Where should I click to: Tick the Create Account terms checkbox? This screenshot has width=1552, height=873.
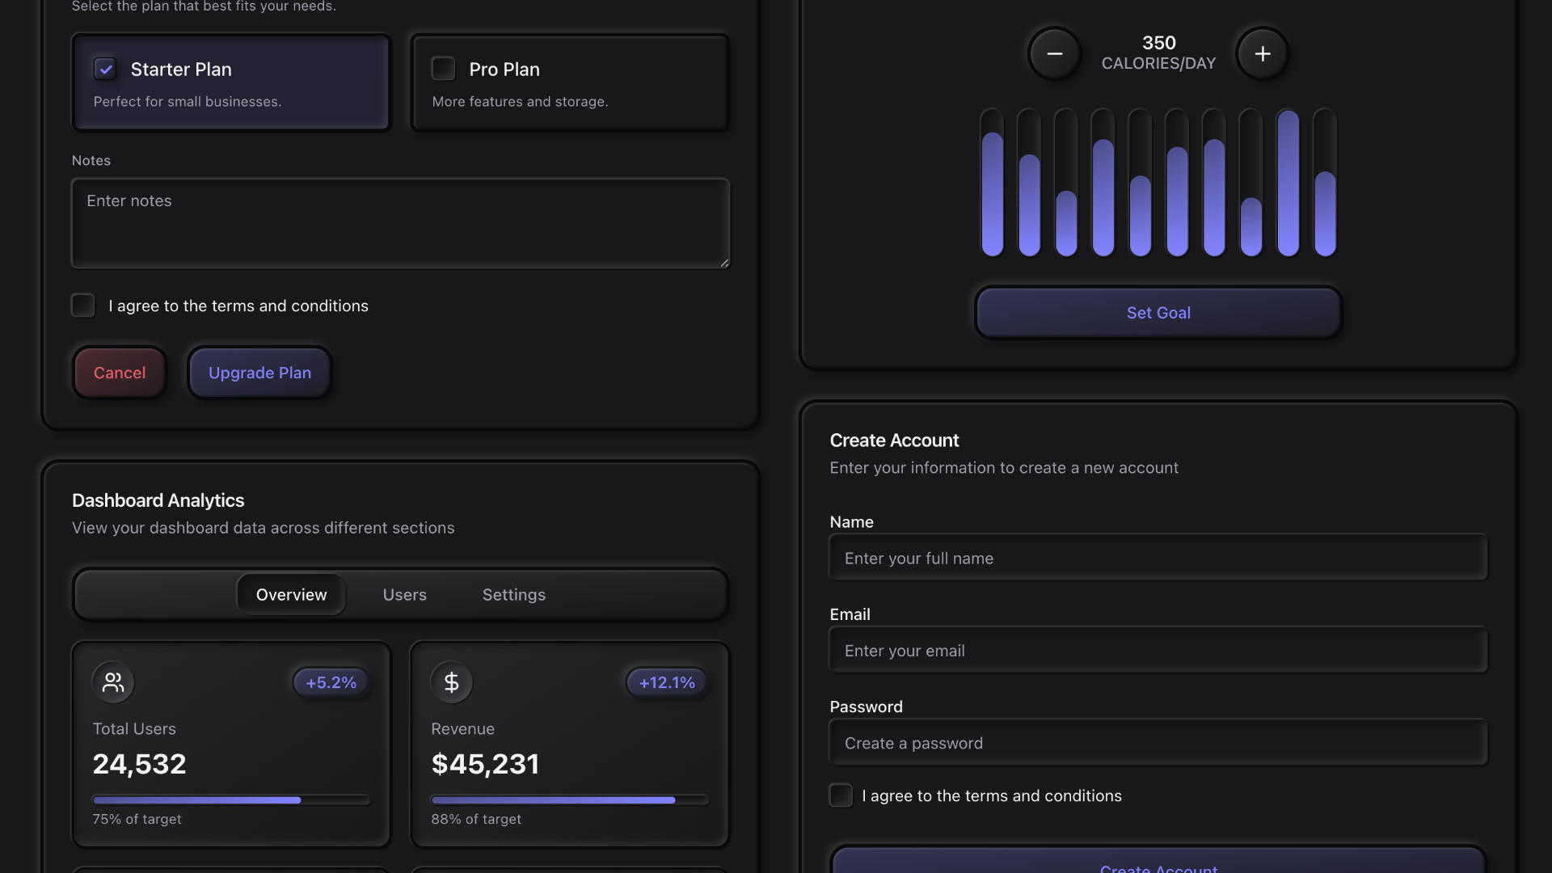click(x=841, y=795)
